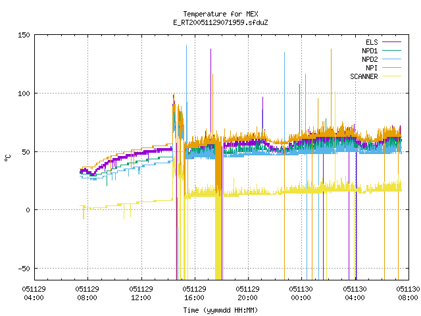
Task: Click the x-axis label 051130 08:00
Action: [408, 294]
